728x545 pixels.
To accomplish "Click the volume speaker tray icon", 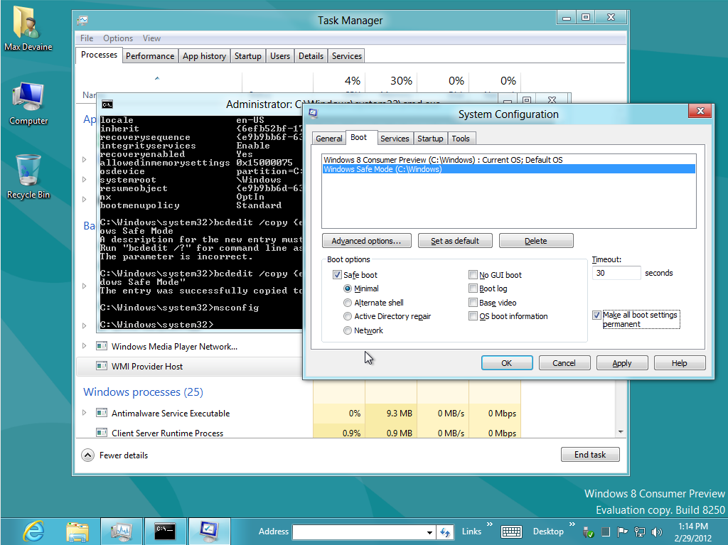I will coord(656,532).
